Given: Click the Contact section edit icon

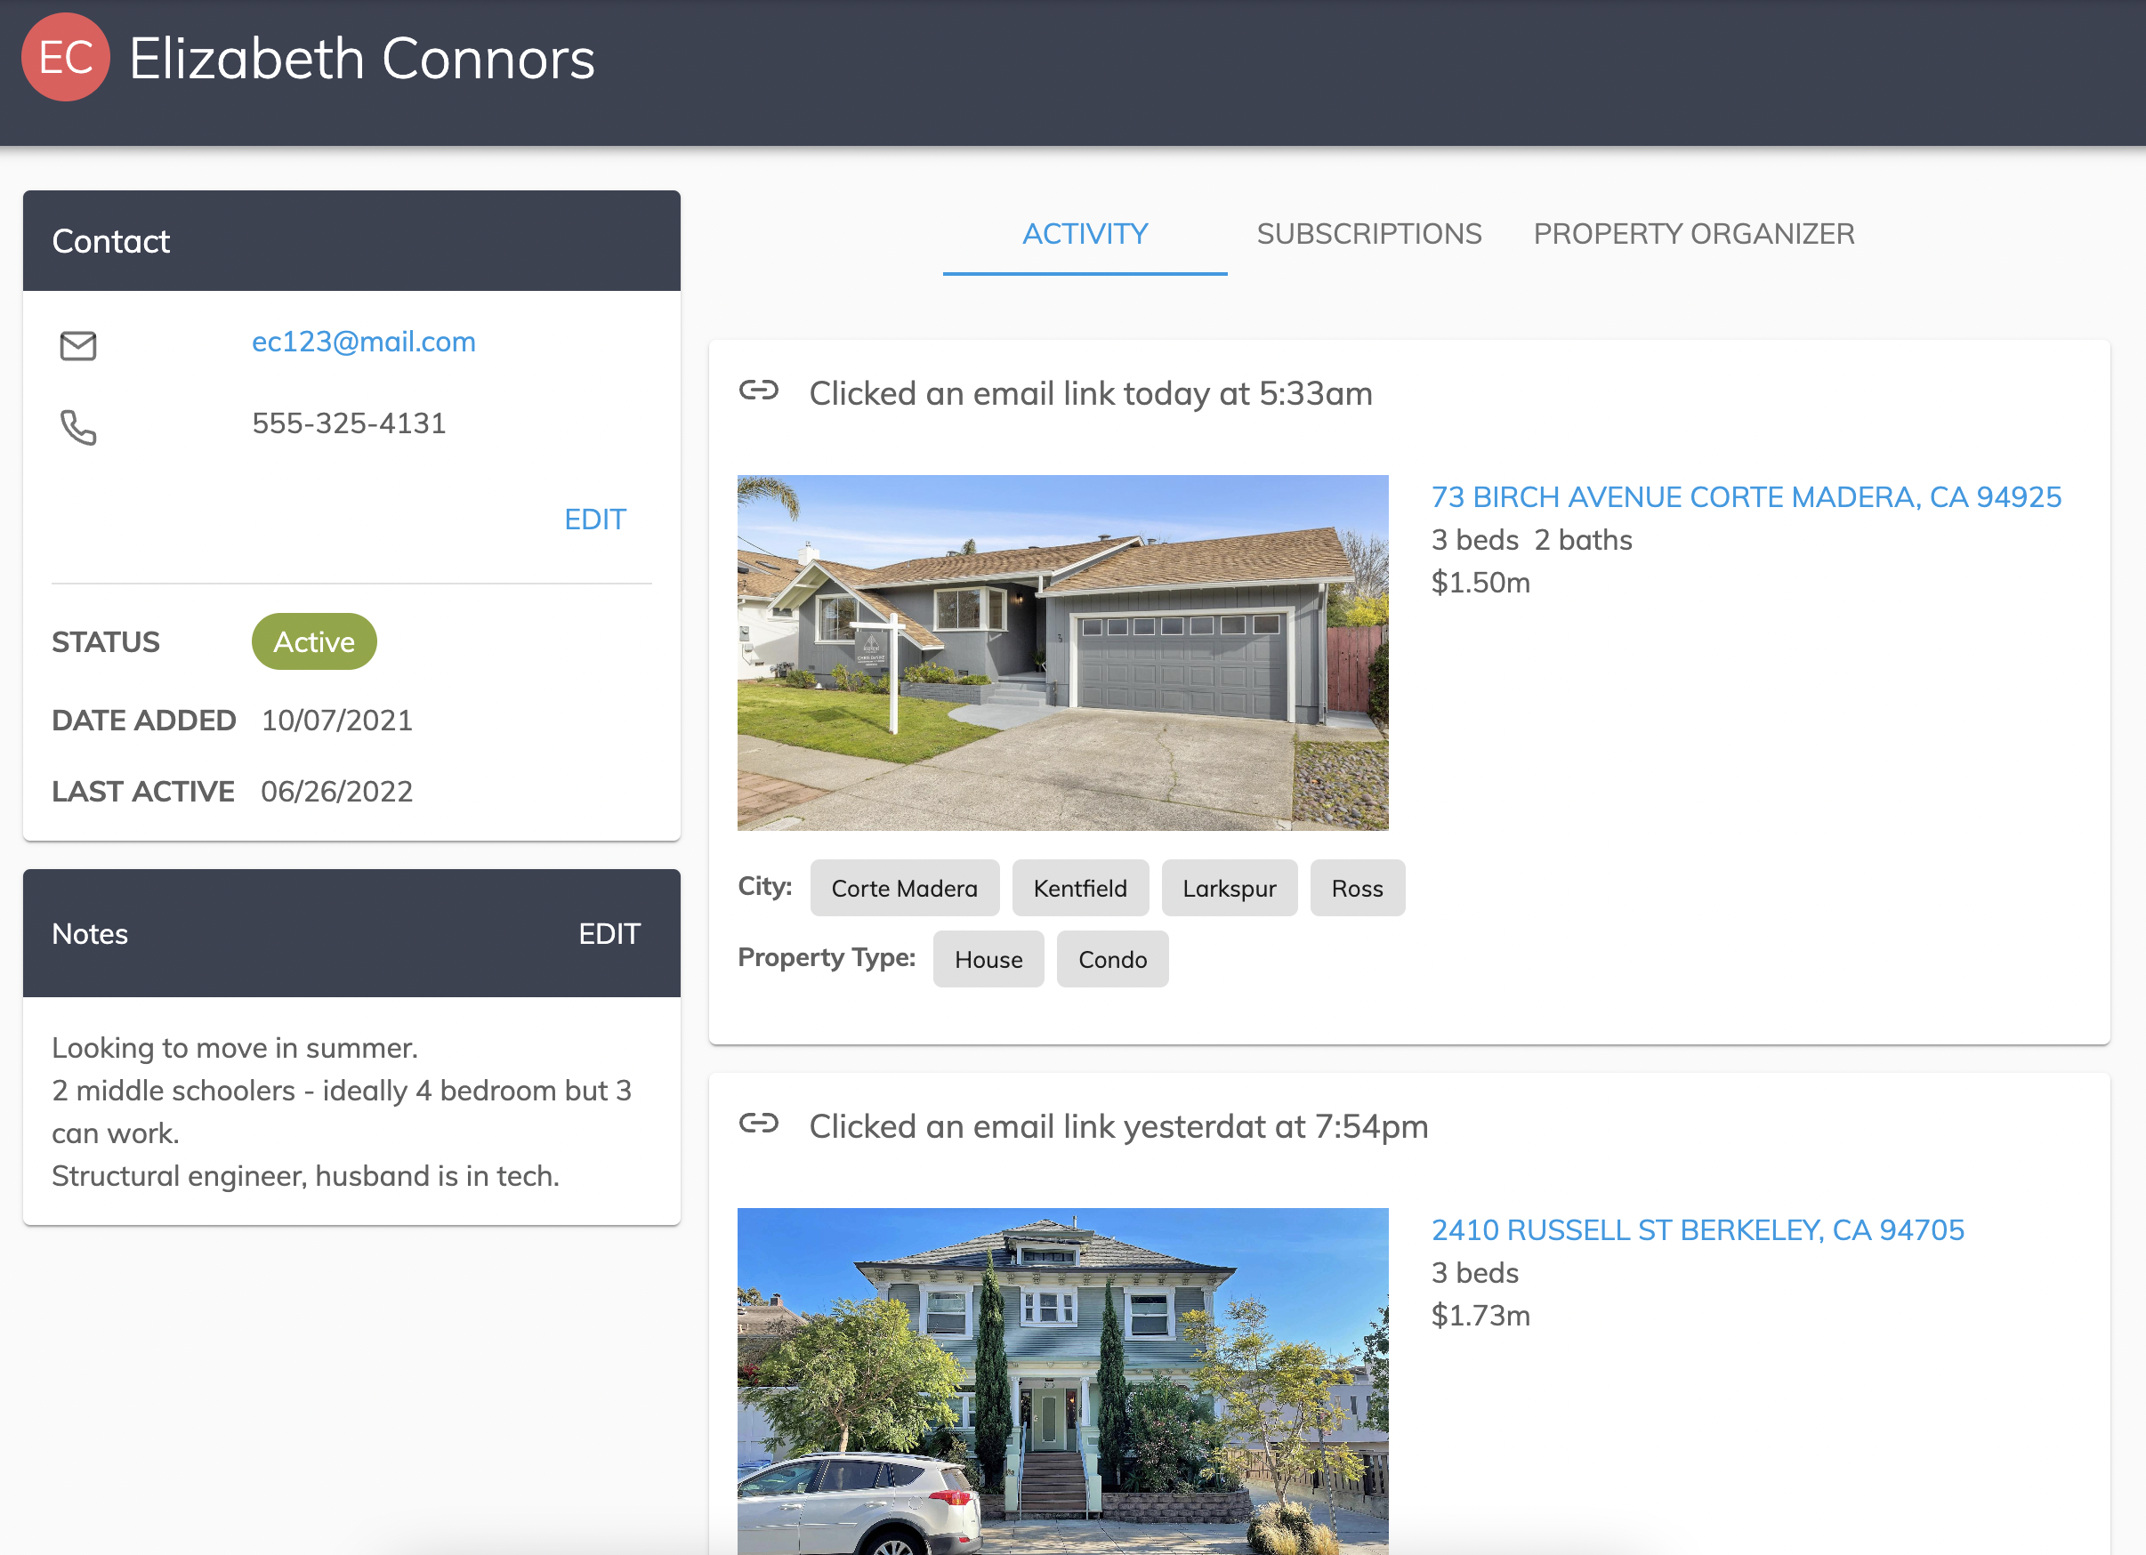Looking at the screenshot, I should click(595, 519).
